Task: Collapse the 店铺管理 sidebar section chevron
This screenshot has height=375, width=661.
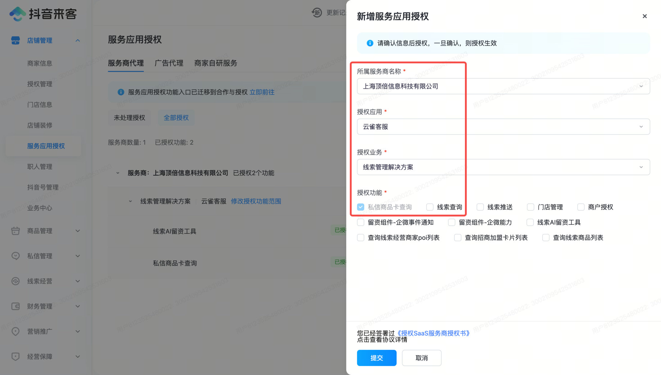Action: click(x=78, y=40)
